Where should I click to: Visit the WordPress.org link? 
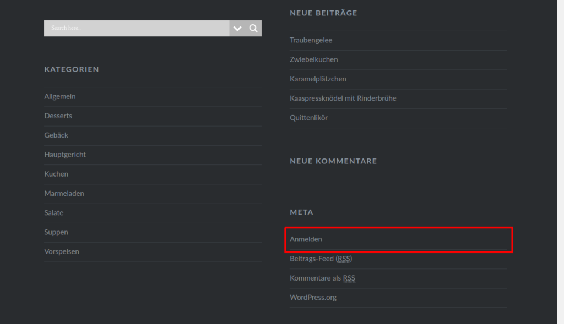click(313, 298)
